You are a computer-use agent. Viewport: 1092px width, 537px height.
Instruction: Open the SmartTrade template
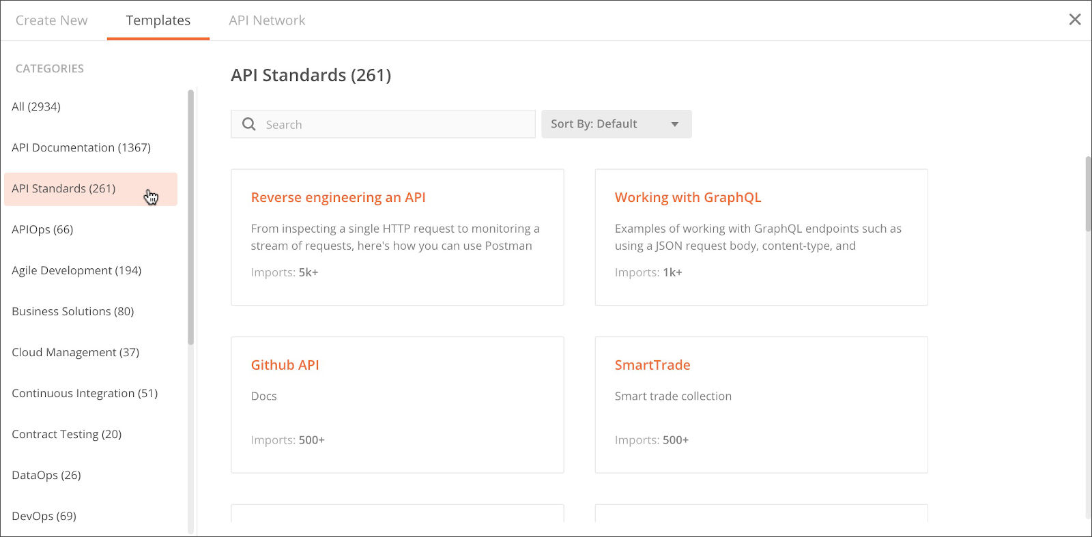pyautogui.click(x=652, y=365)
